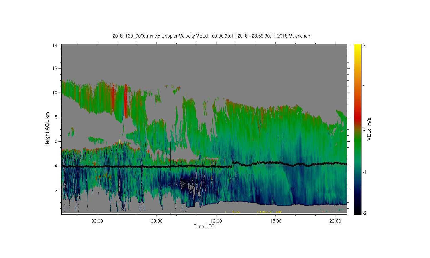Select the '03:00' time axis label

coord(97,221)
